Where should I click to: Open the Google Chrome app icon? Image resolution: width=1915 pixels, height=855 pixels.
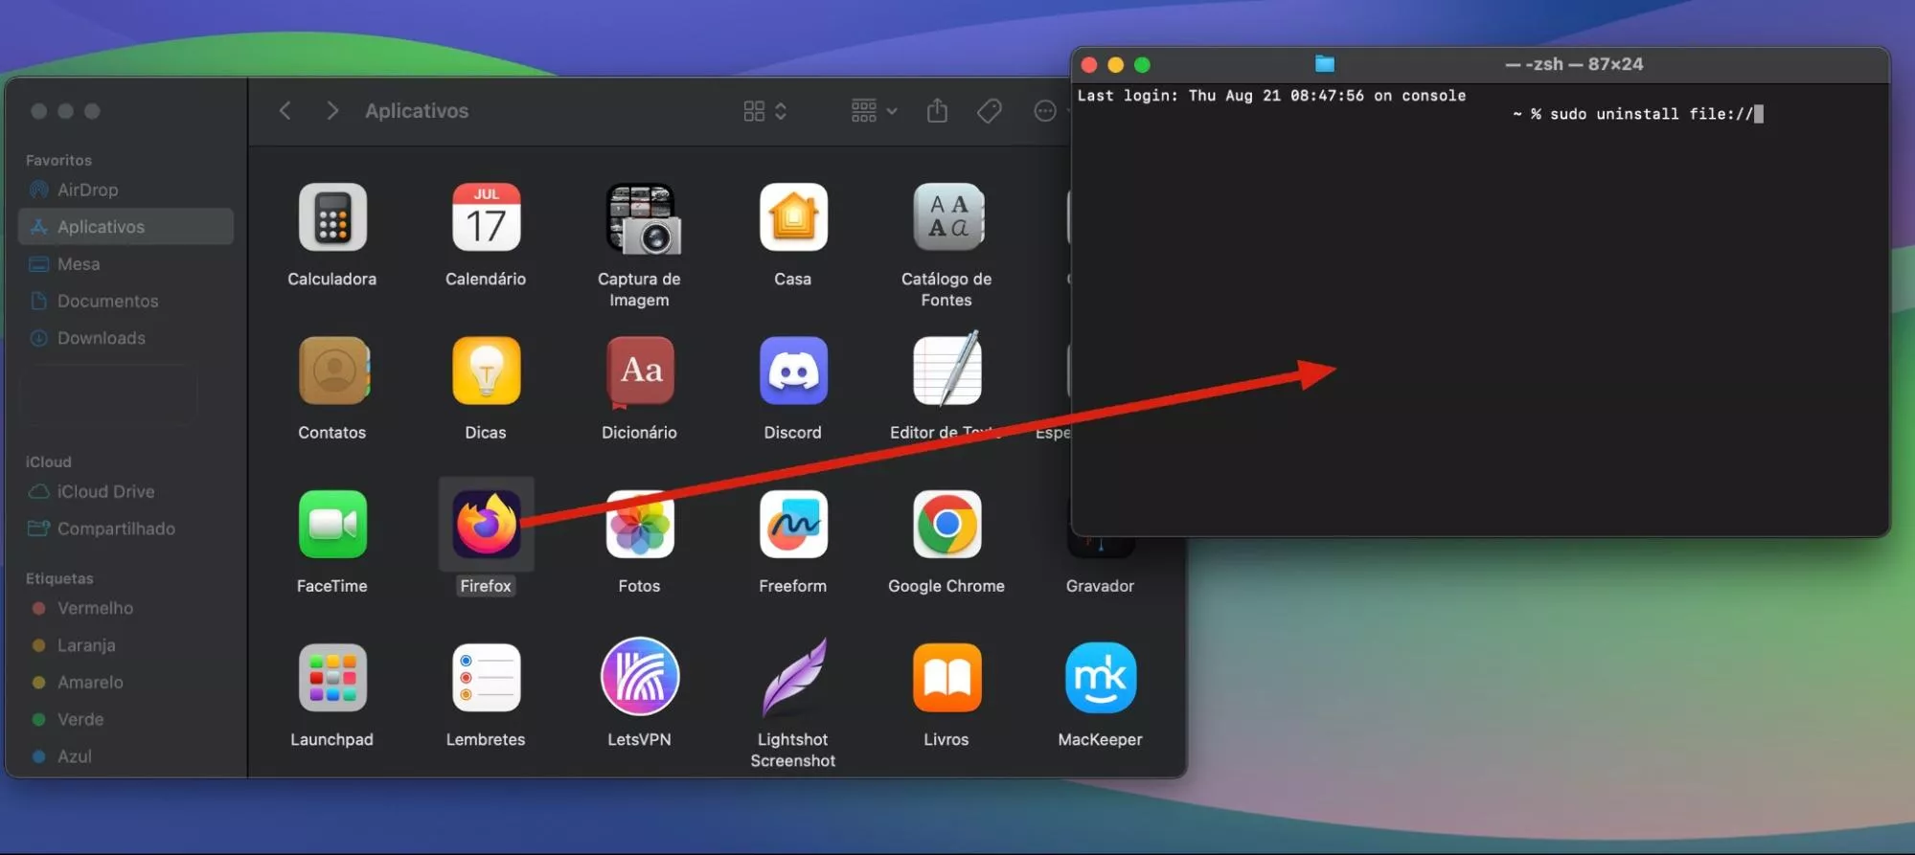pos(946,524)
